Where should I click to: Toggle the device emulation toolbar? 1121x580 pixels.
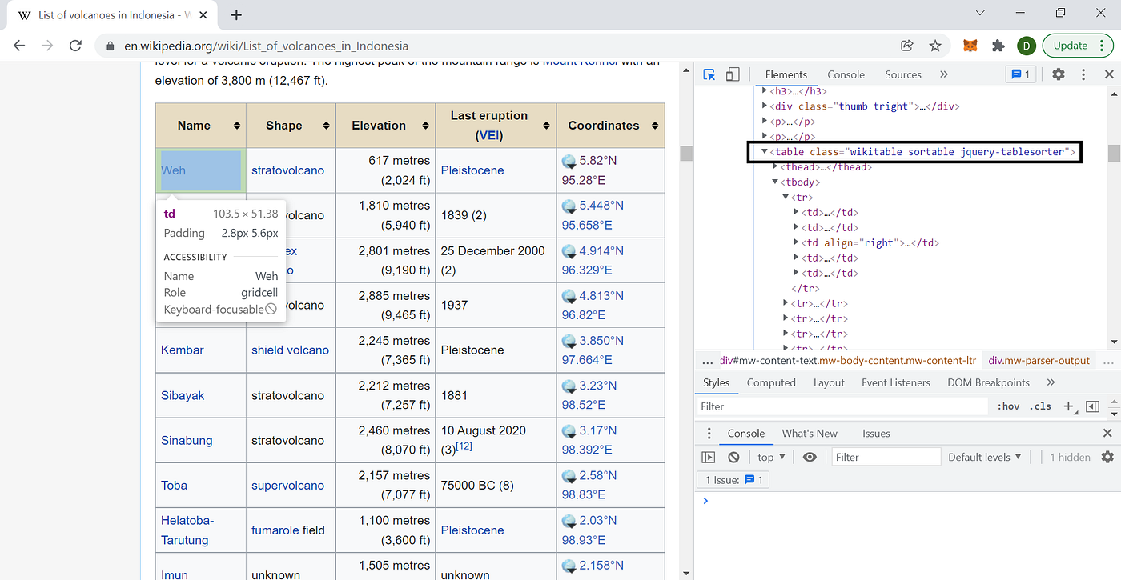click(732, 74)
